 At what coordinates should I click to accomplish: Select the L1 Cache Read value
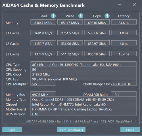click(43, 32)
